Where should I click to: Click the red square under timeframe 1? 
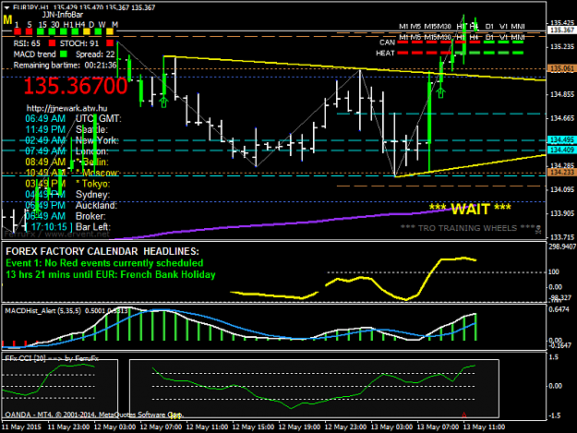pyautogui.click(x=18, y=32)
